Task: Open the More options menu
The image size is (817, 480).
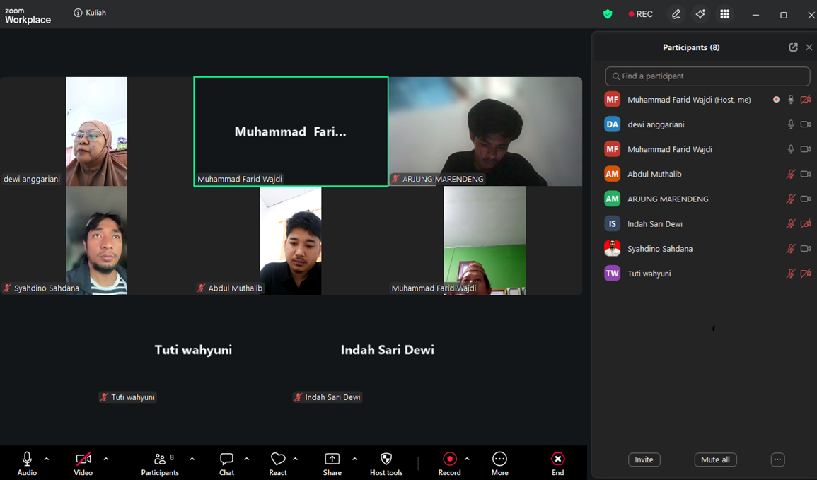Action: point(499,463)
